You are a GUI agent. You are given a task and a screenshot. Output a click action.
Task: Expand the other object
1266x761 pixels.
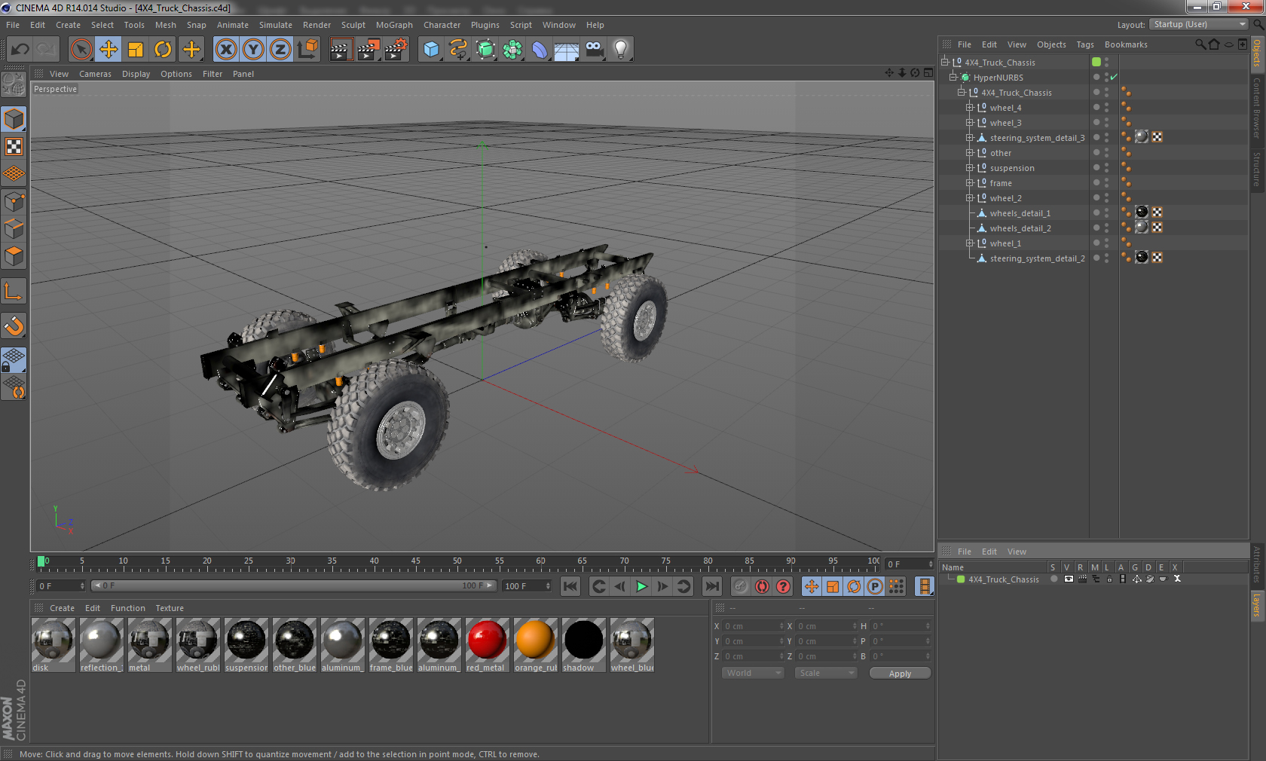(x=970, y=152)
